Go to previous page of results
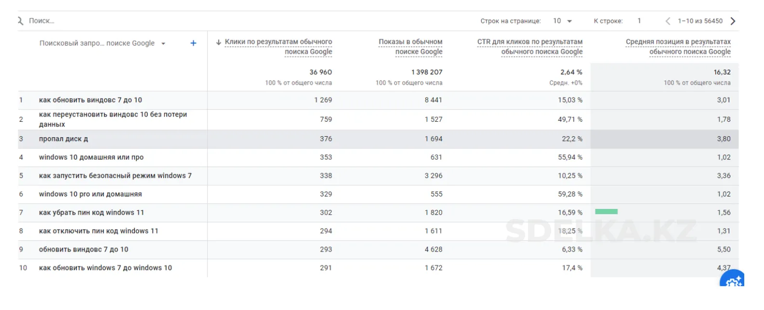Screen dimensions: 764x310 click(668, 21)
